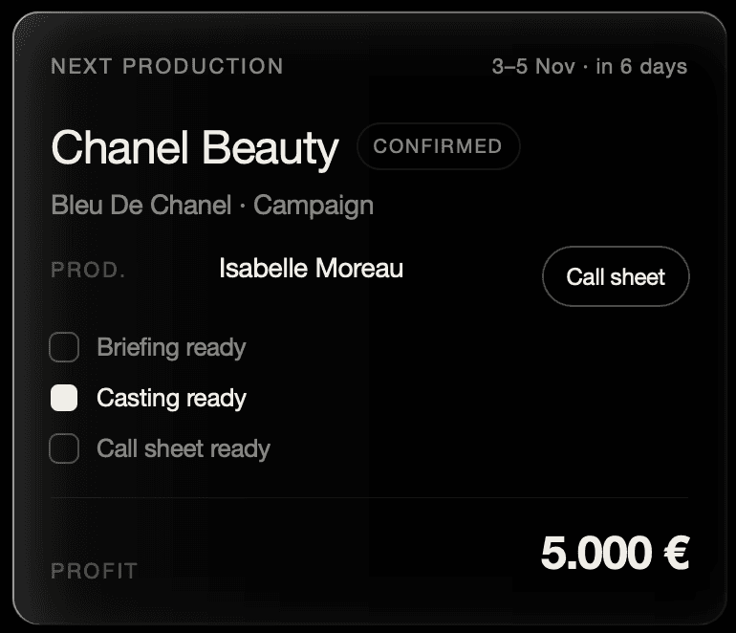Click the 5.000 € profit amount
The width and height of the screenshot is (736, 633).
click(x=616, y=553)
